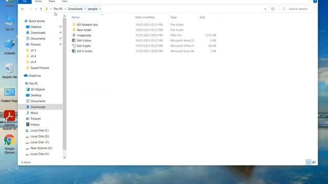
Task: Select the std-V-A.xlsx Excel file icon
Action: point(74,51)
